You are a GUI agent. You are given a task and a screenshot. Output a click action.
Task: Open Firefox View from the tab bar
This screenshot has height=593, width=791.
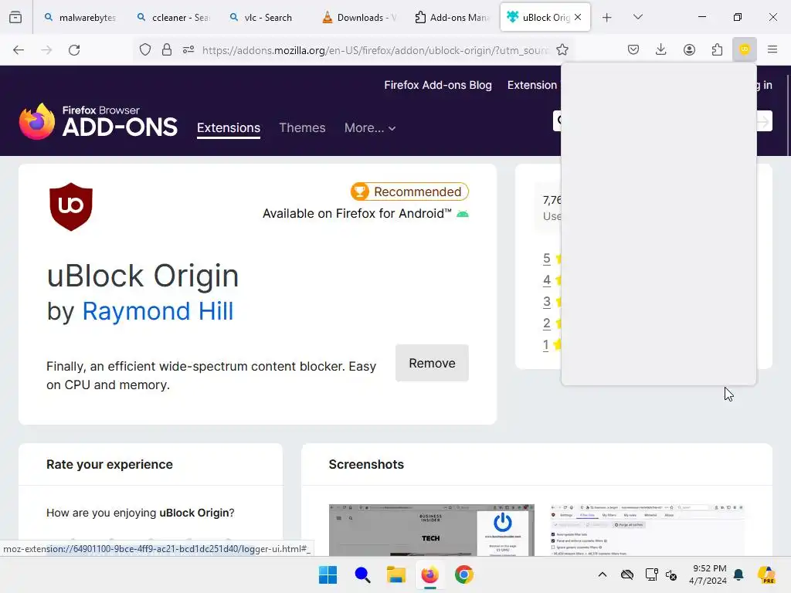click(15, 17)
